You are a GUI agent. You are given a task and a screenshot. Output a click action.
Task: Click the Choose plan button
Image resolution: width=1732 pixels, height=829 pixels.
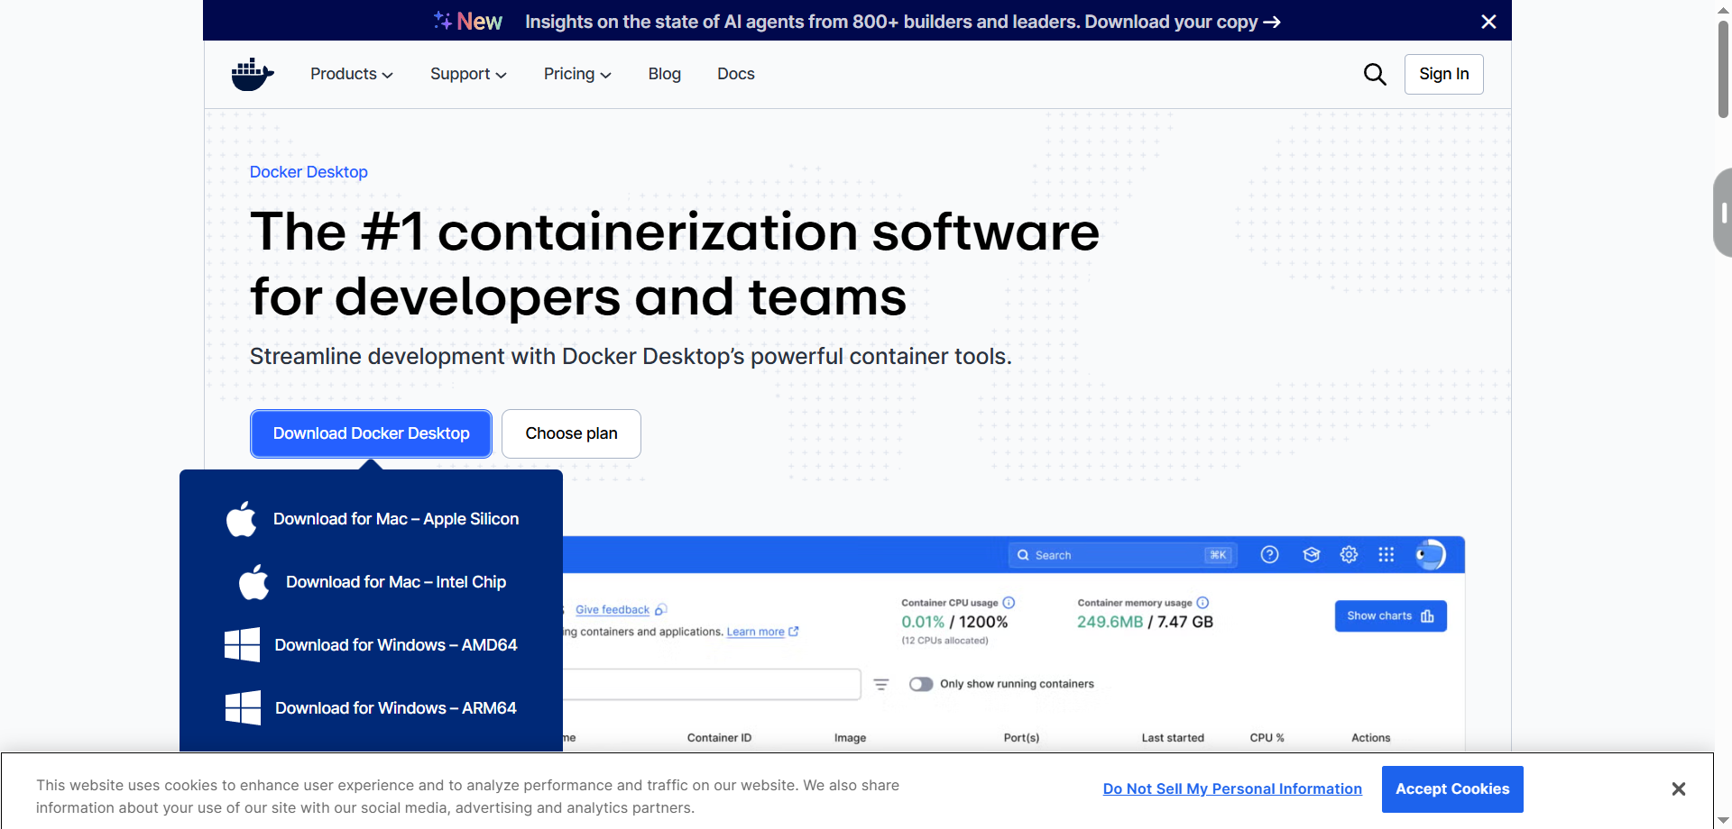click(571, 433)
